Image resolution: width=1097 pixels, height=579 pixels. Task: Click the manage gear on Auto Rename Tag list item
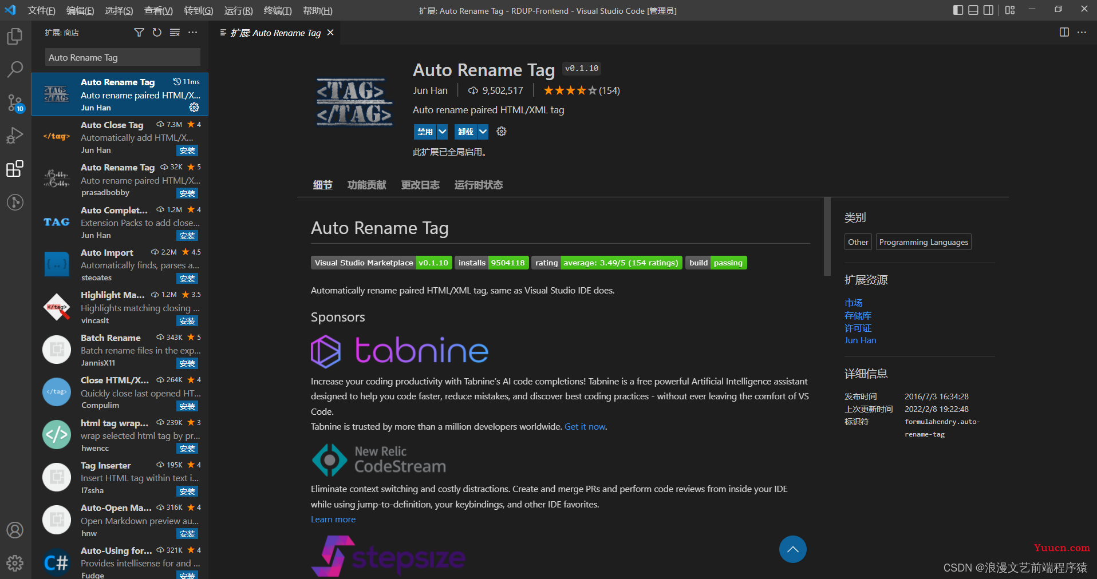(x=194, y=108)
